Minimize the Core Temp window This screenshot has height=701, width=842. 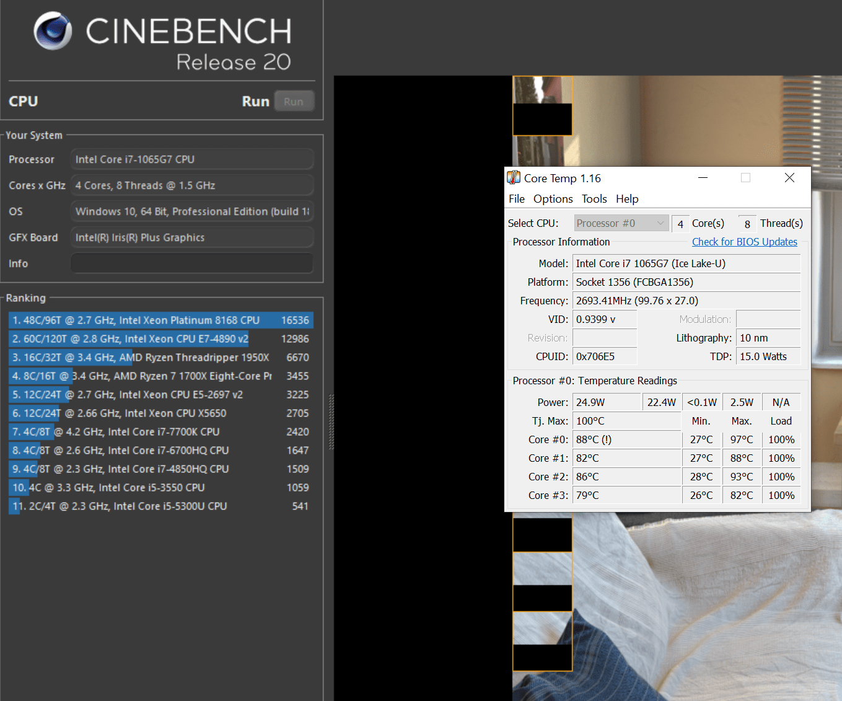pyautogui.click(x=703, y=178)
